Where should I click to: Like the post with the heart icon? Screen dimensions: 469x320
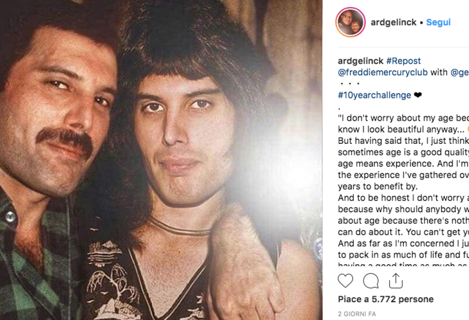click(x=346, y=281)
